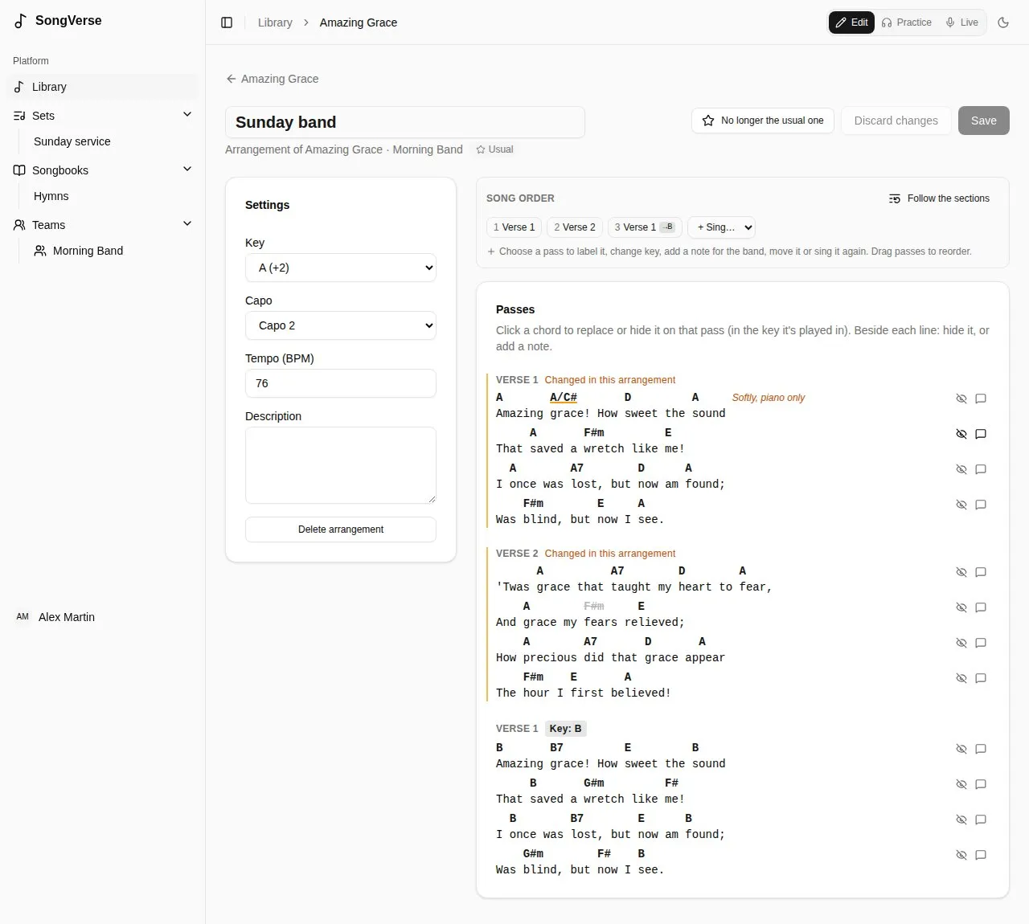Add note to 'Twas grace that taught' line
The height and width of the screenshot is (924, 1029).
[981, 572]
